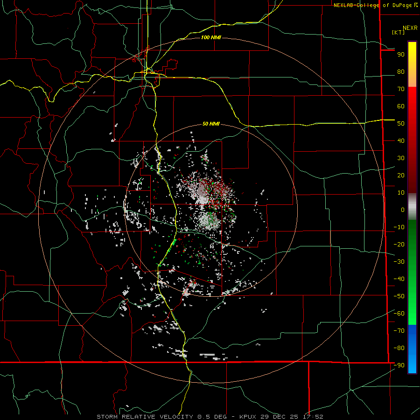Click the -60 value on the velocity scale
420x420 pixels.
(x=399, y=314)
